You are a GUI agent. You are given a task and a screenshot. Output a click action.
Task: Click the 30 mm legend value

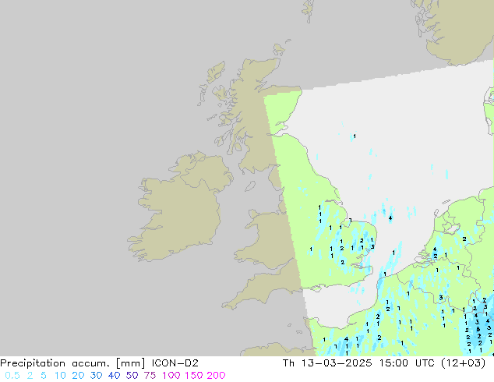[96, 376]
